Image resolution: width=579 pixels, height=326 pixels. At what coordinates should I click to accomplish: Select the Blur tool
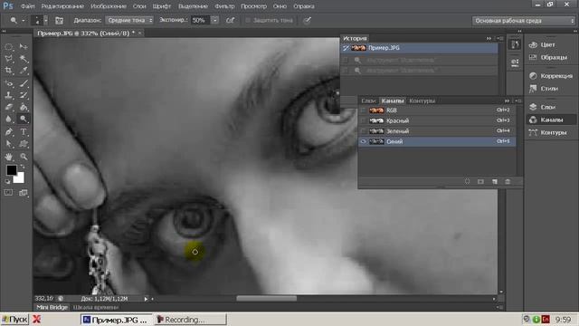9,119
